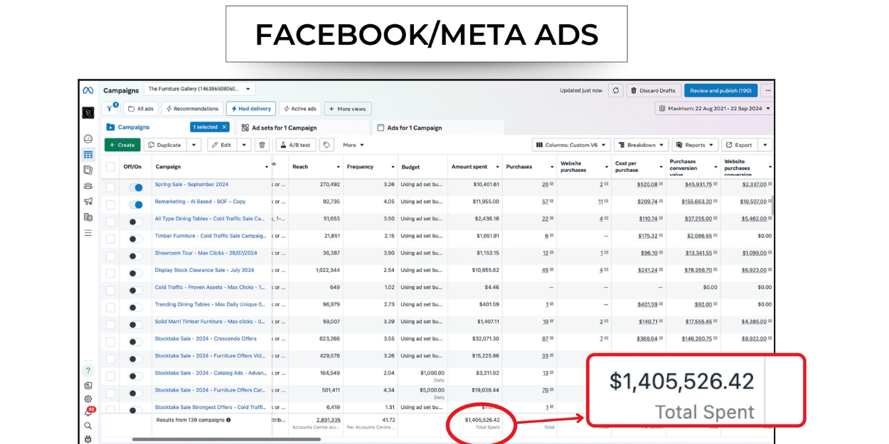Click the refresh icon beside Discard Drafts

tap(616, 90)
